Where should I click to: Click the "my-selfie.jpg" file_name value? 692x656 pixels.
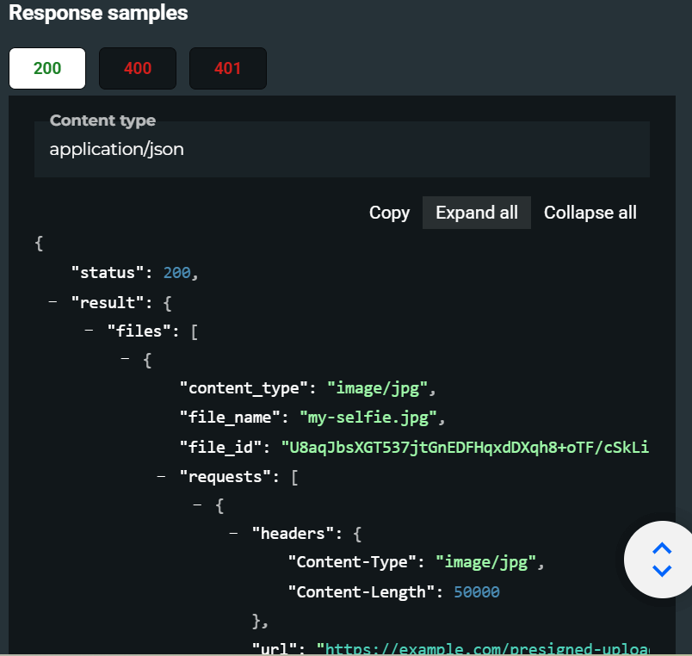click(368, 418)
